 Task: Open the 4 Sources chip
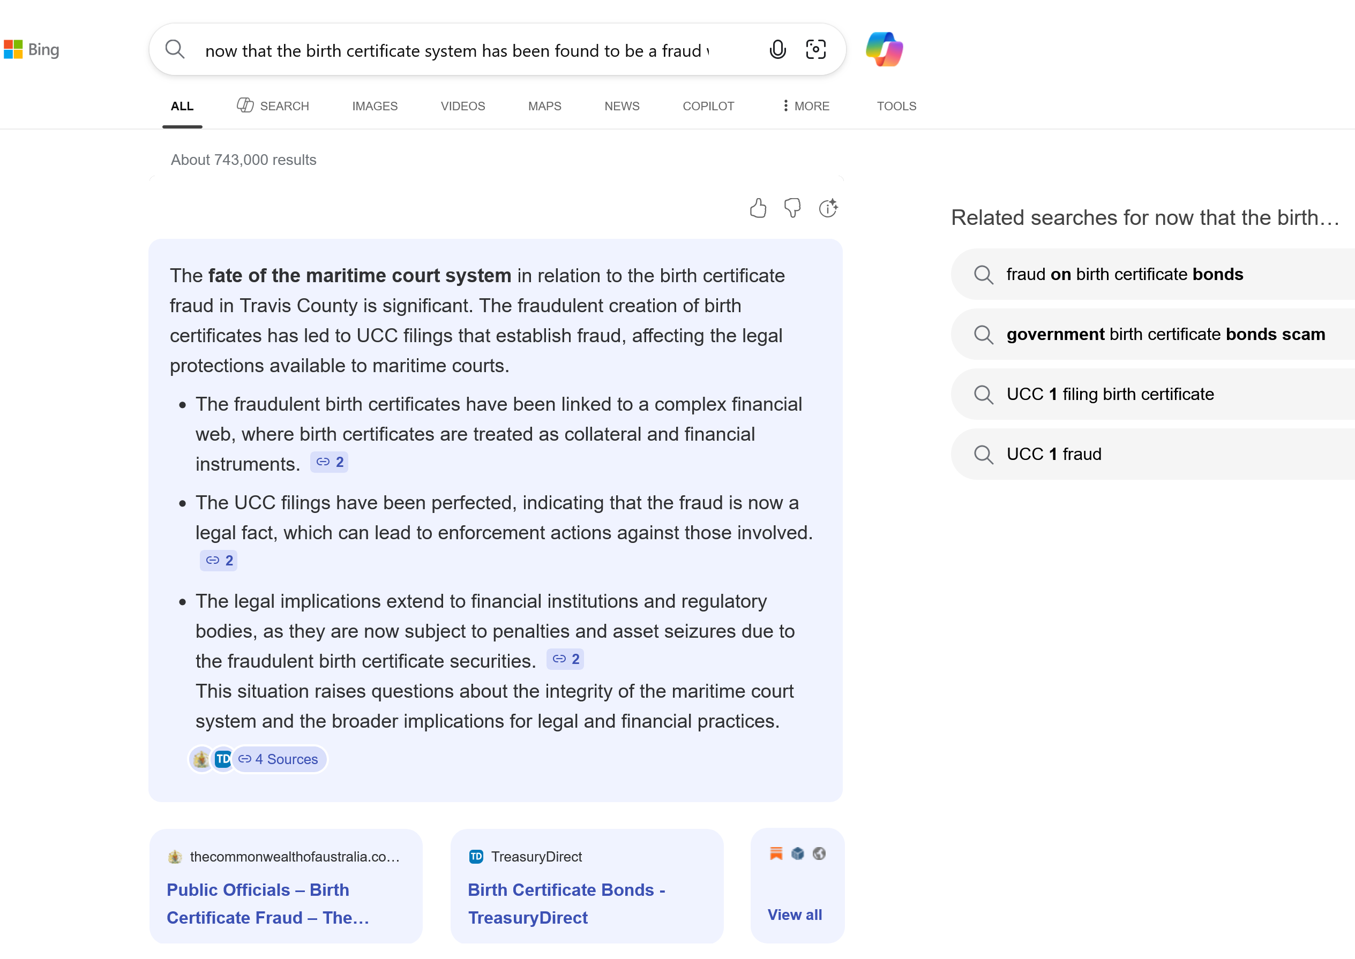[x=279, y=759]
